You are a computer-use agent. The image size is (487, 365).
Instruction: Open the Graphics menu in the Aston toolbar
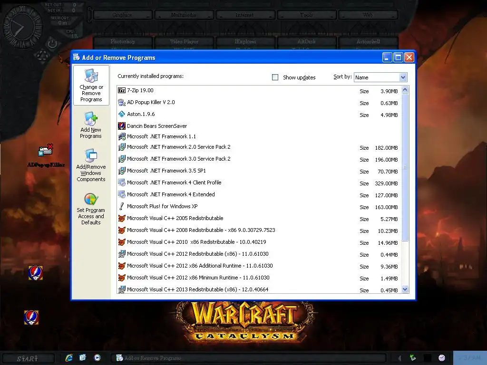[122, 15]
